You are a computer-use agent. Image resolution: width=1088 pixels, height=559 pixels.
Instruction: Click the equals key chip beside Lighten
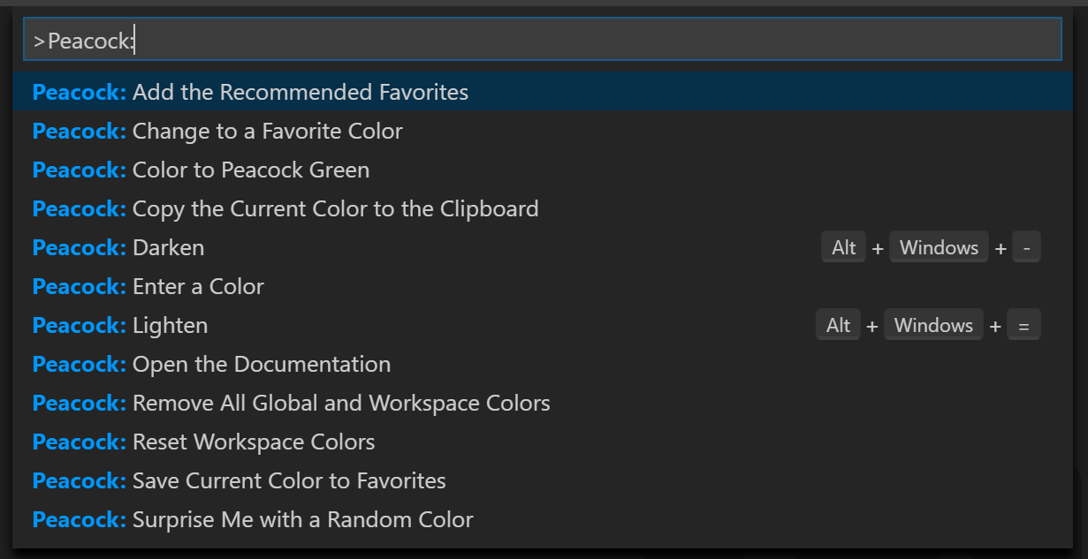(1023, 324)
